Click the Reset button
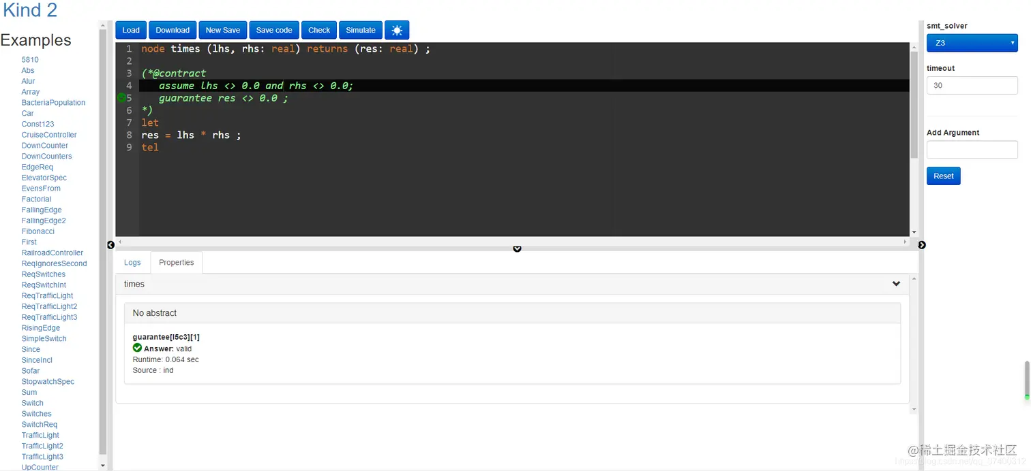Screen dimensions: 1031x471 point(944,176)
